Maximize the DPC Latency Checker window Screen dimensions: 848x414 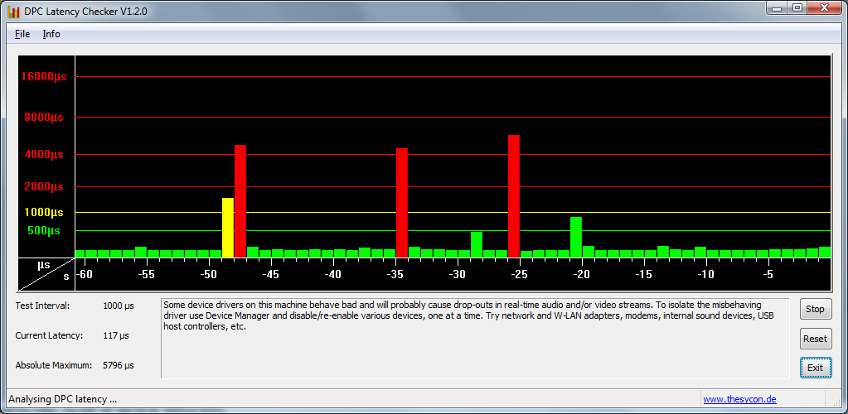tap(797, 7)
